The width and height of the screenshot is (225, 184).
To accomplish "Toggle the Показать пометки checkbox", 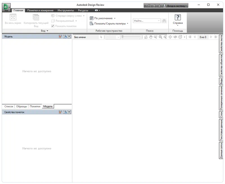I will [53, 26].
